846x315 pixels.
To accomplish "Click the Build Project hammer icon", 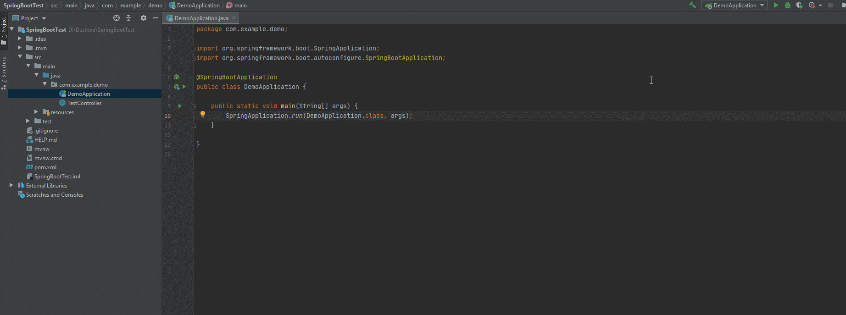I will coord(692,6).
